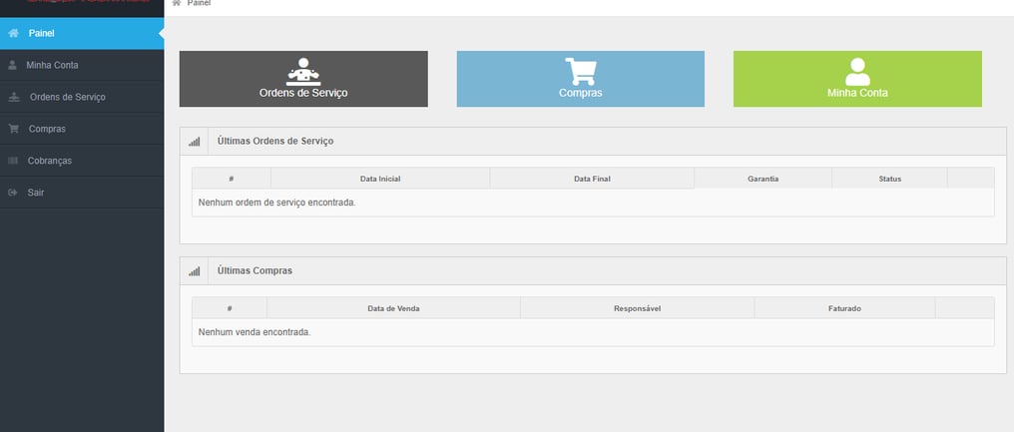Image resolution: width=1014 pixels, height=432 pixels.
Task: Choose Sair to log out
Action: pyautogui.click(x=82, y=193)
